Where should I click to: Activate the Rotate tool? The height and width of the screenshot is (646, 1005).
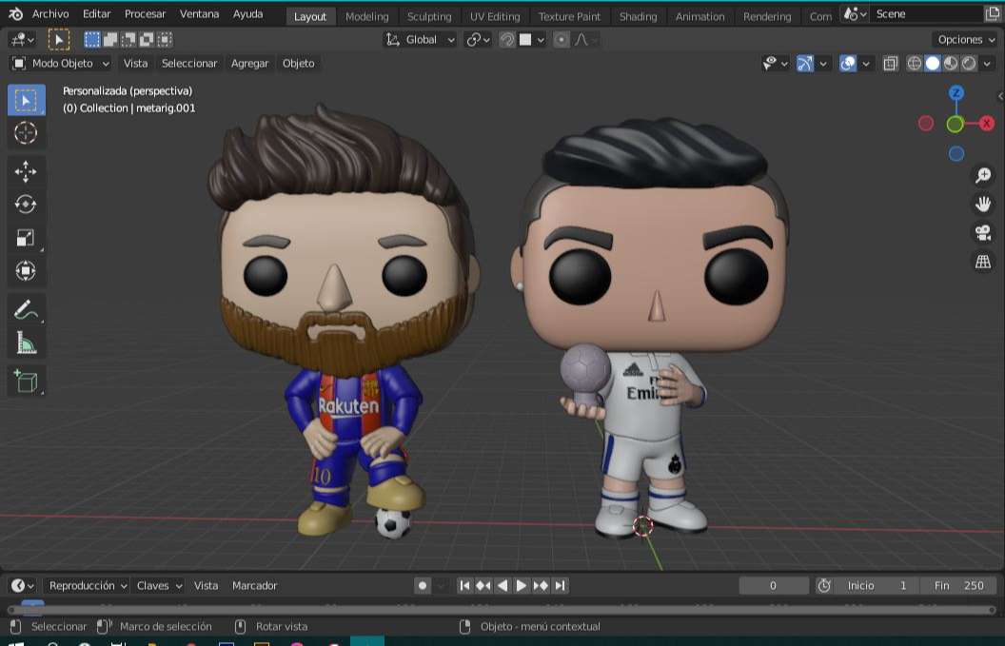pos(27,205)
